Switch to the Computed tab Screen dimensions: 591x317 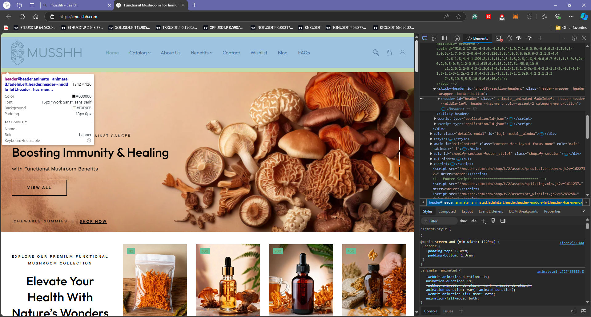(447, 211)
